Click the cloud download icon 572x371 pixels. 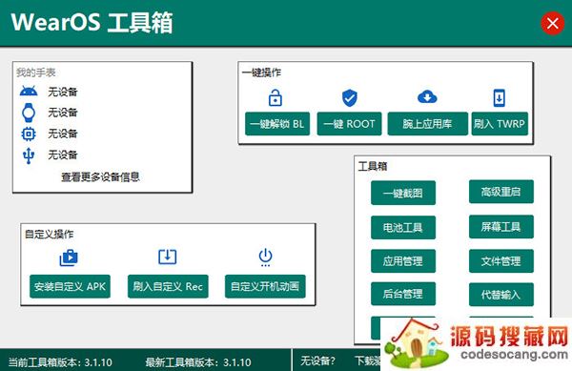427,97
